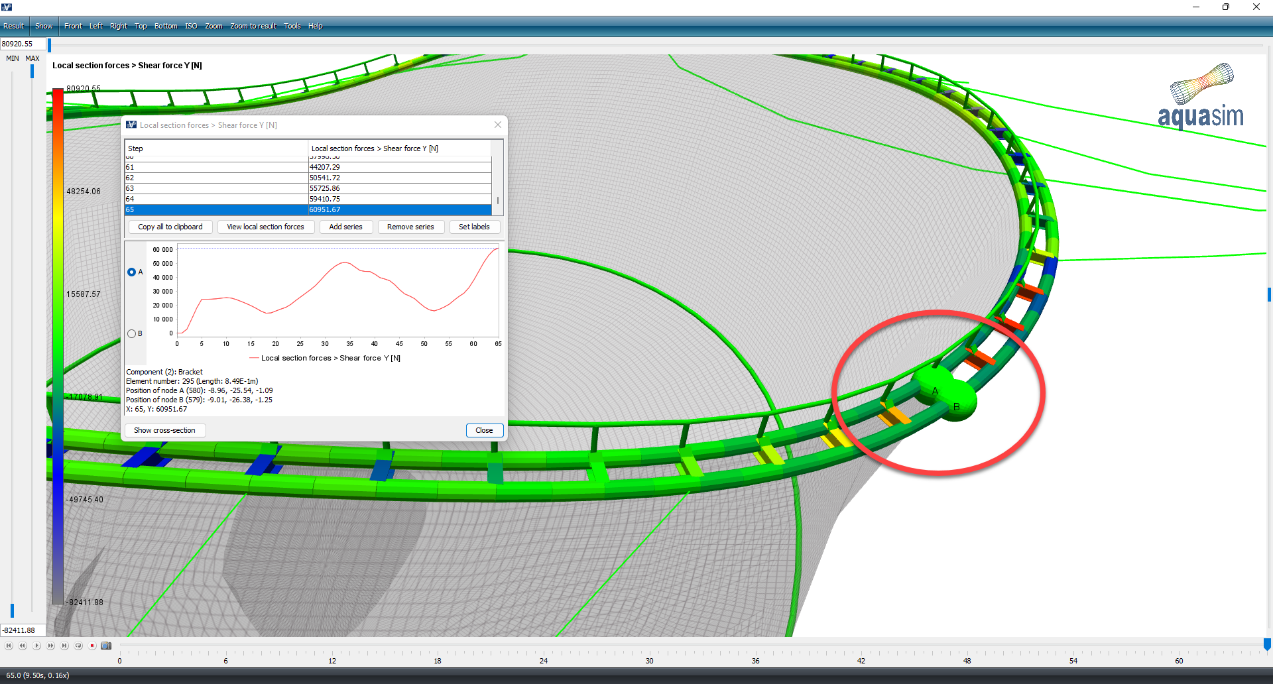Open the Result menu
The width and height of the screenshot is (1273, 684).
[x=13, y=26]
